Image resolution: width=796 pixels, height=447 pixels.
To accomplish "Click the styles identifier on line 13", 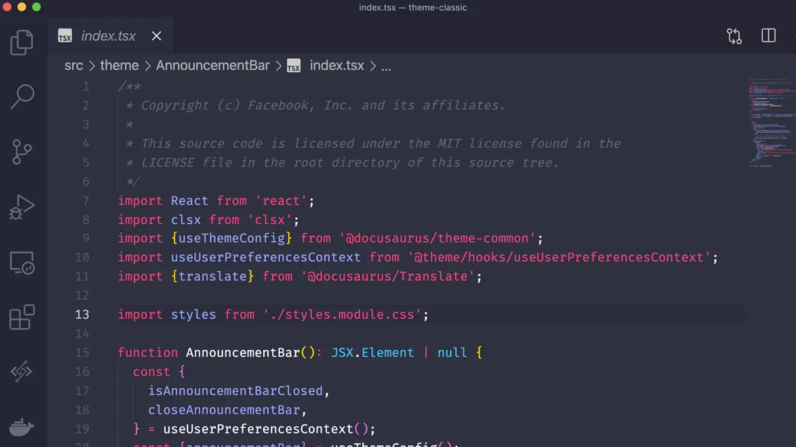I will 193,315.
